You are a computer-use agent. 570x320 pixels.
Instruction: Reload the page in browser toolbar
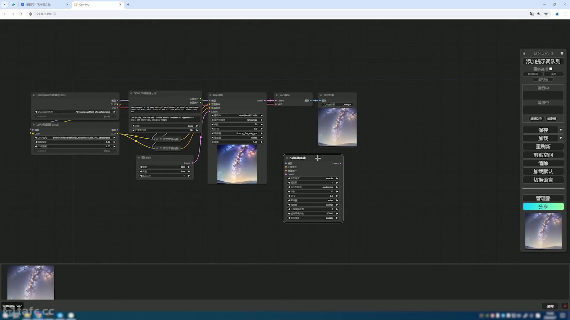pyautogui.click(x=21, y=14)
